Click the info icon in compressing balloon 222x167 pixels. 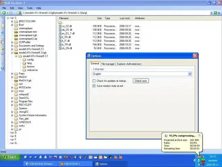coord(166,136)
